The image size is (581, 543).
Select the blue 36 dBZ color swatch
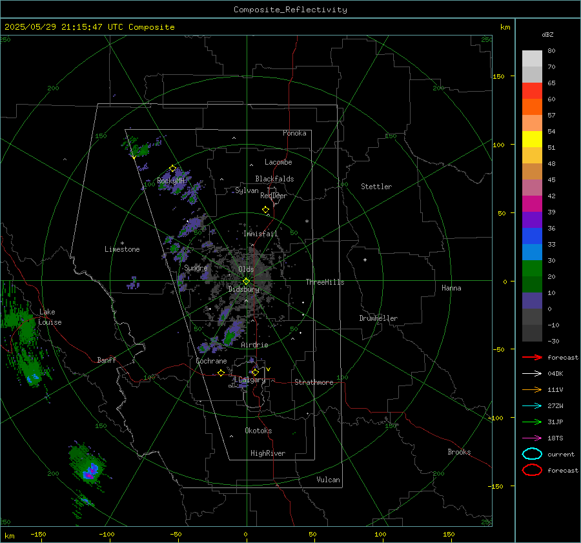pyautogui.click(x=532, y=236)
